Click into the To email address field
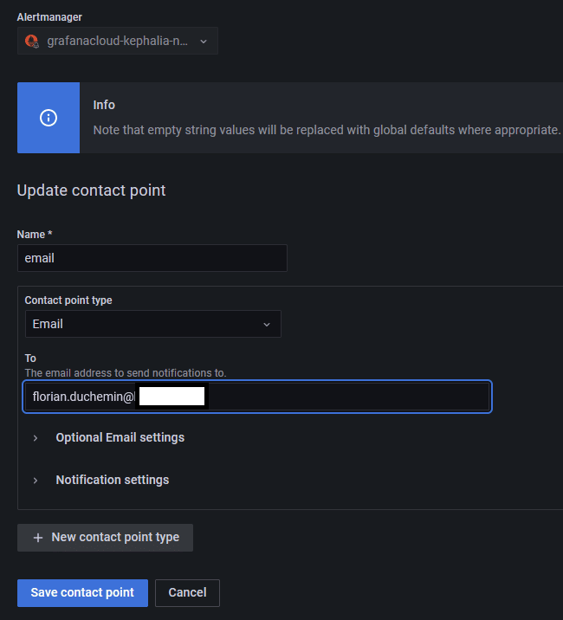 346,397
